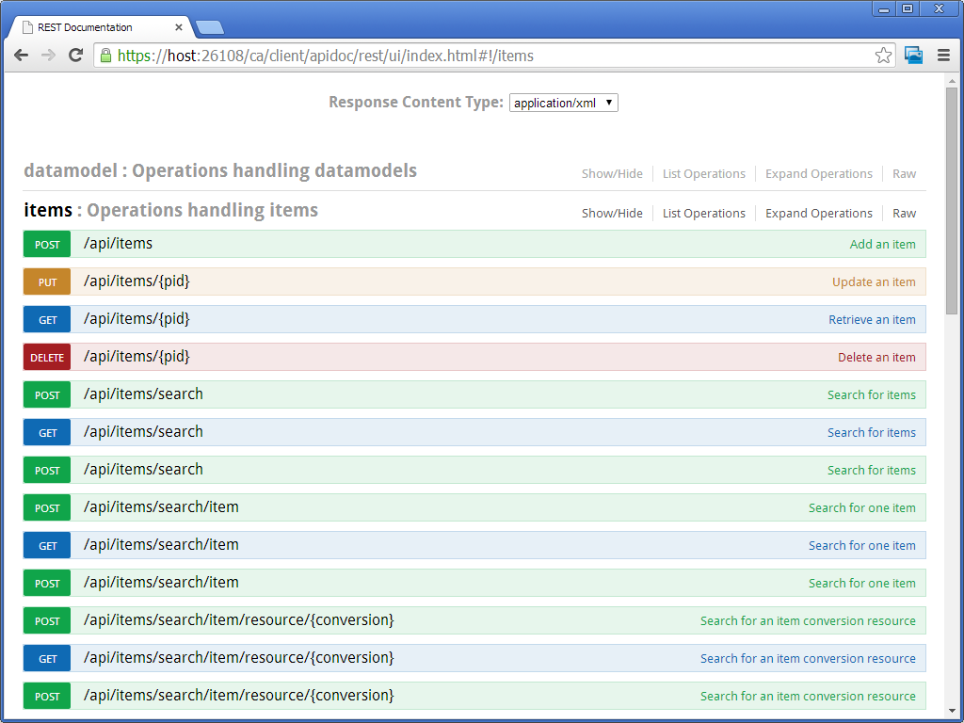
Task: Click the browser Back arrow
Action: pos(21,56)
